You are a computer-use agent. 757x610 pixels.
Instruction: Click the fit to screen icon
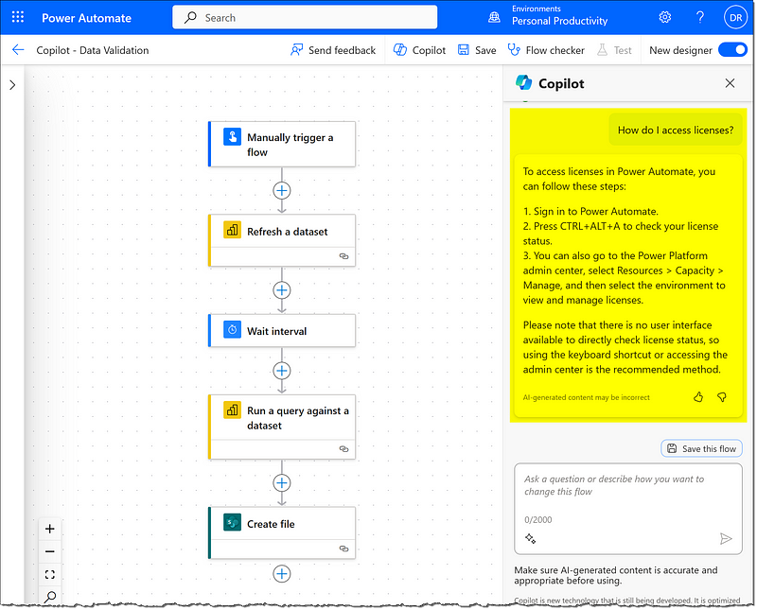(x=50, y=574)
